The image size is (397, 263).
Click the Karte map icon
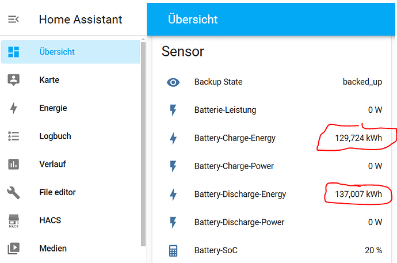tap(14, 80)
